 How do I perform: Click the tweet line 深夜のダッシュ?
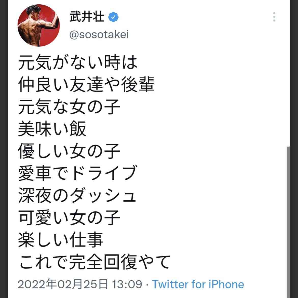[x=77, y=195]
